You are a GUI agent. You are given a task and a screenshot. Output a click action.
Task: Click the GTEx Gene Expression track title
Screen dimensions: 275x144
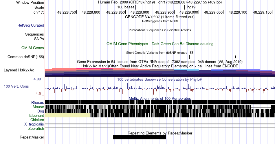pyautogui.click(x=160, y=62)
